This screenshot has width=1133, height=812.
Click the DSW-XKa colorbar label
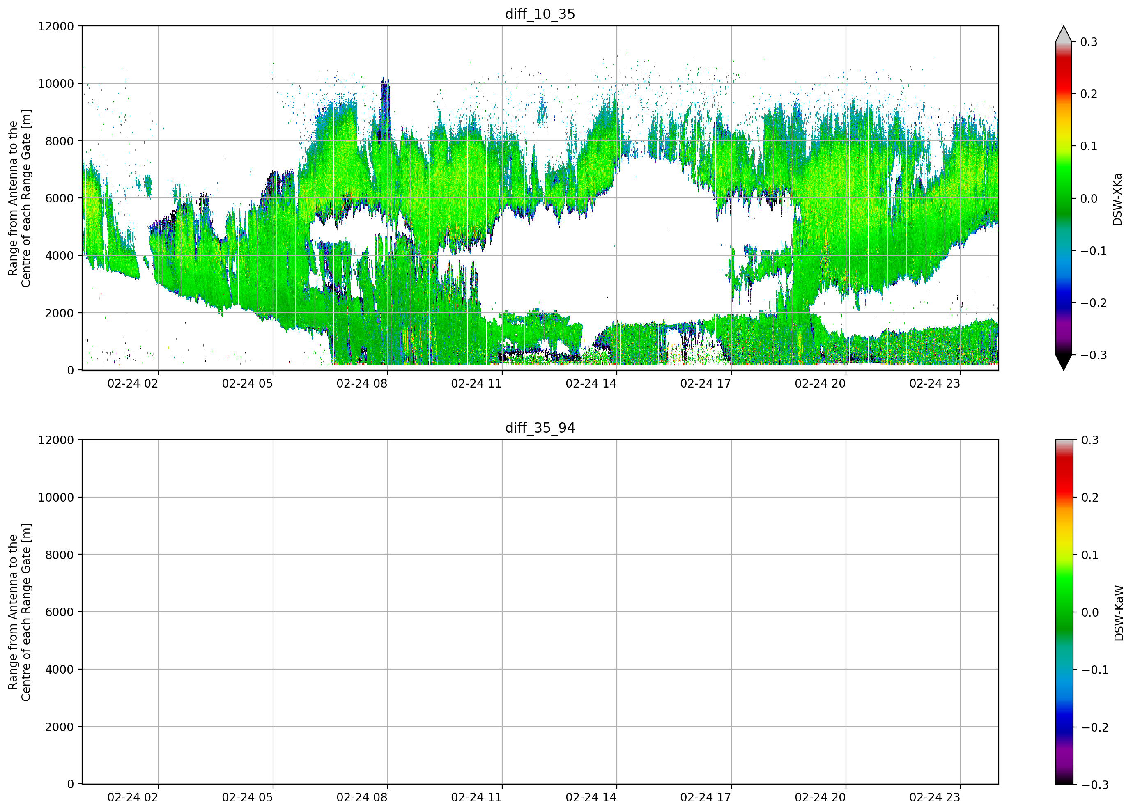pos(1117,199)
